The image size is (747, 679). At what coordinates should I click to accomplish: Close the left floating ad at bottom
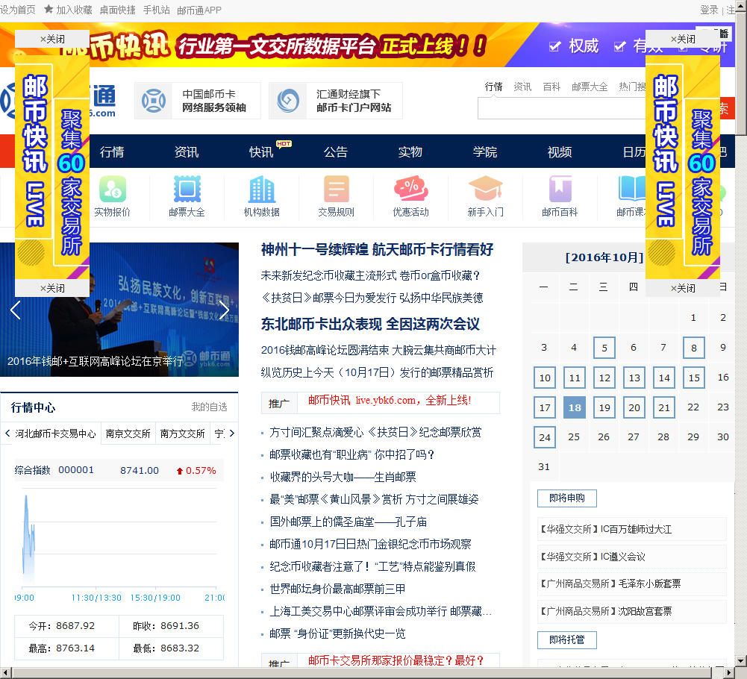click(x=52, y=288)
